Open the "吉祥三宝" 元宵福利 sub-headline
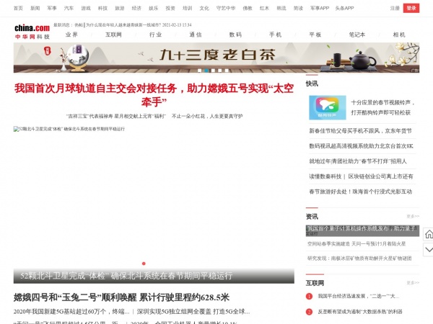Screen dimensions: 433x324 click(116, 116)
